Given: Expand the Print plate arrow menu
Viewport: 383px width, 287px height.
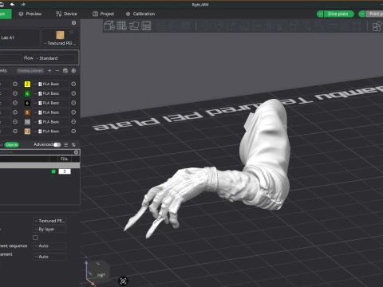Looking at the screenshot, I should pyautogui.click(x=362, y=14).
